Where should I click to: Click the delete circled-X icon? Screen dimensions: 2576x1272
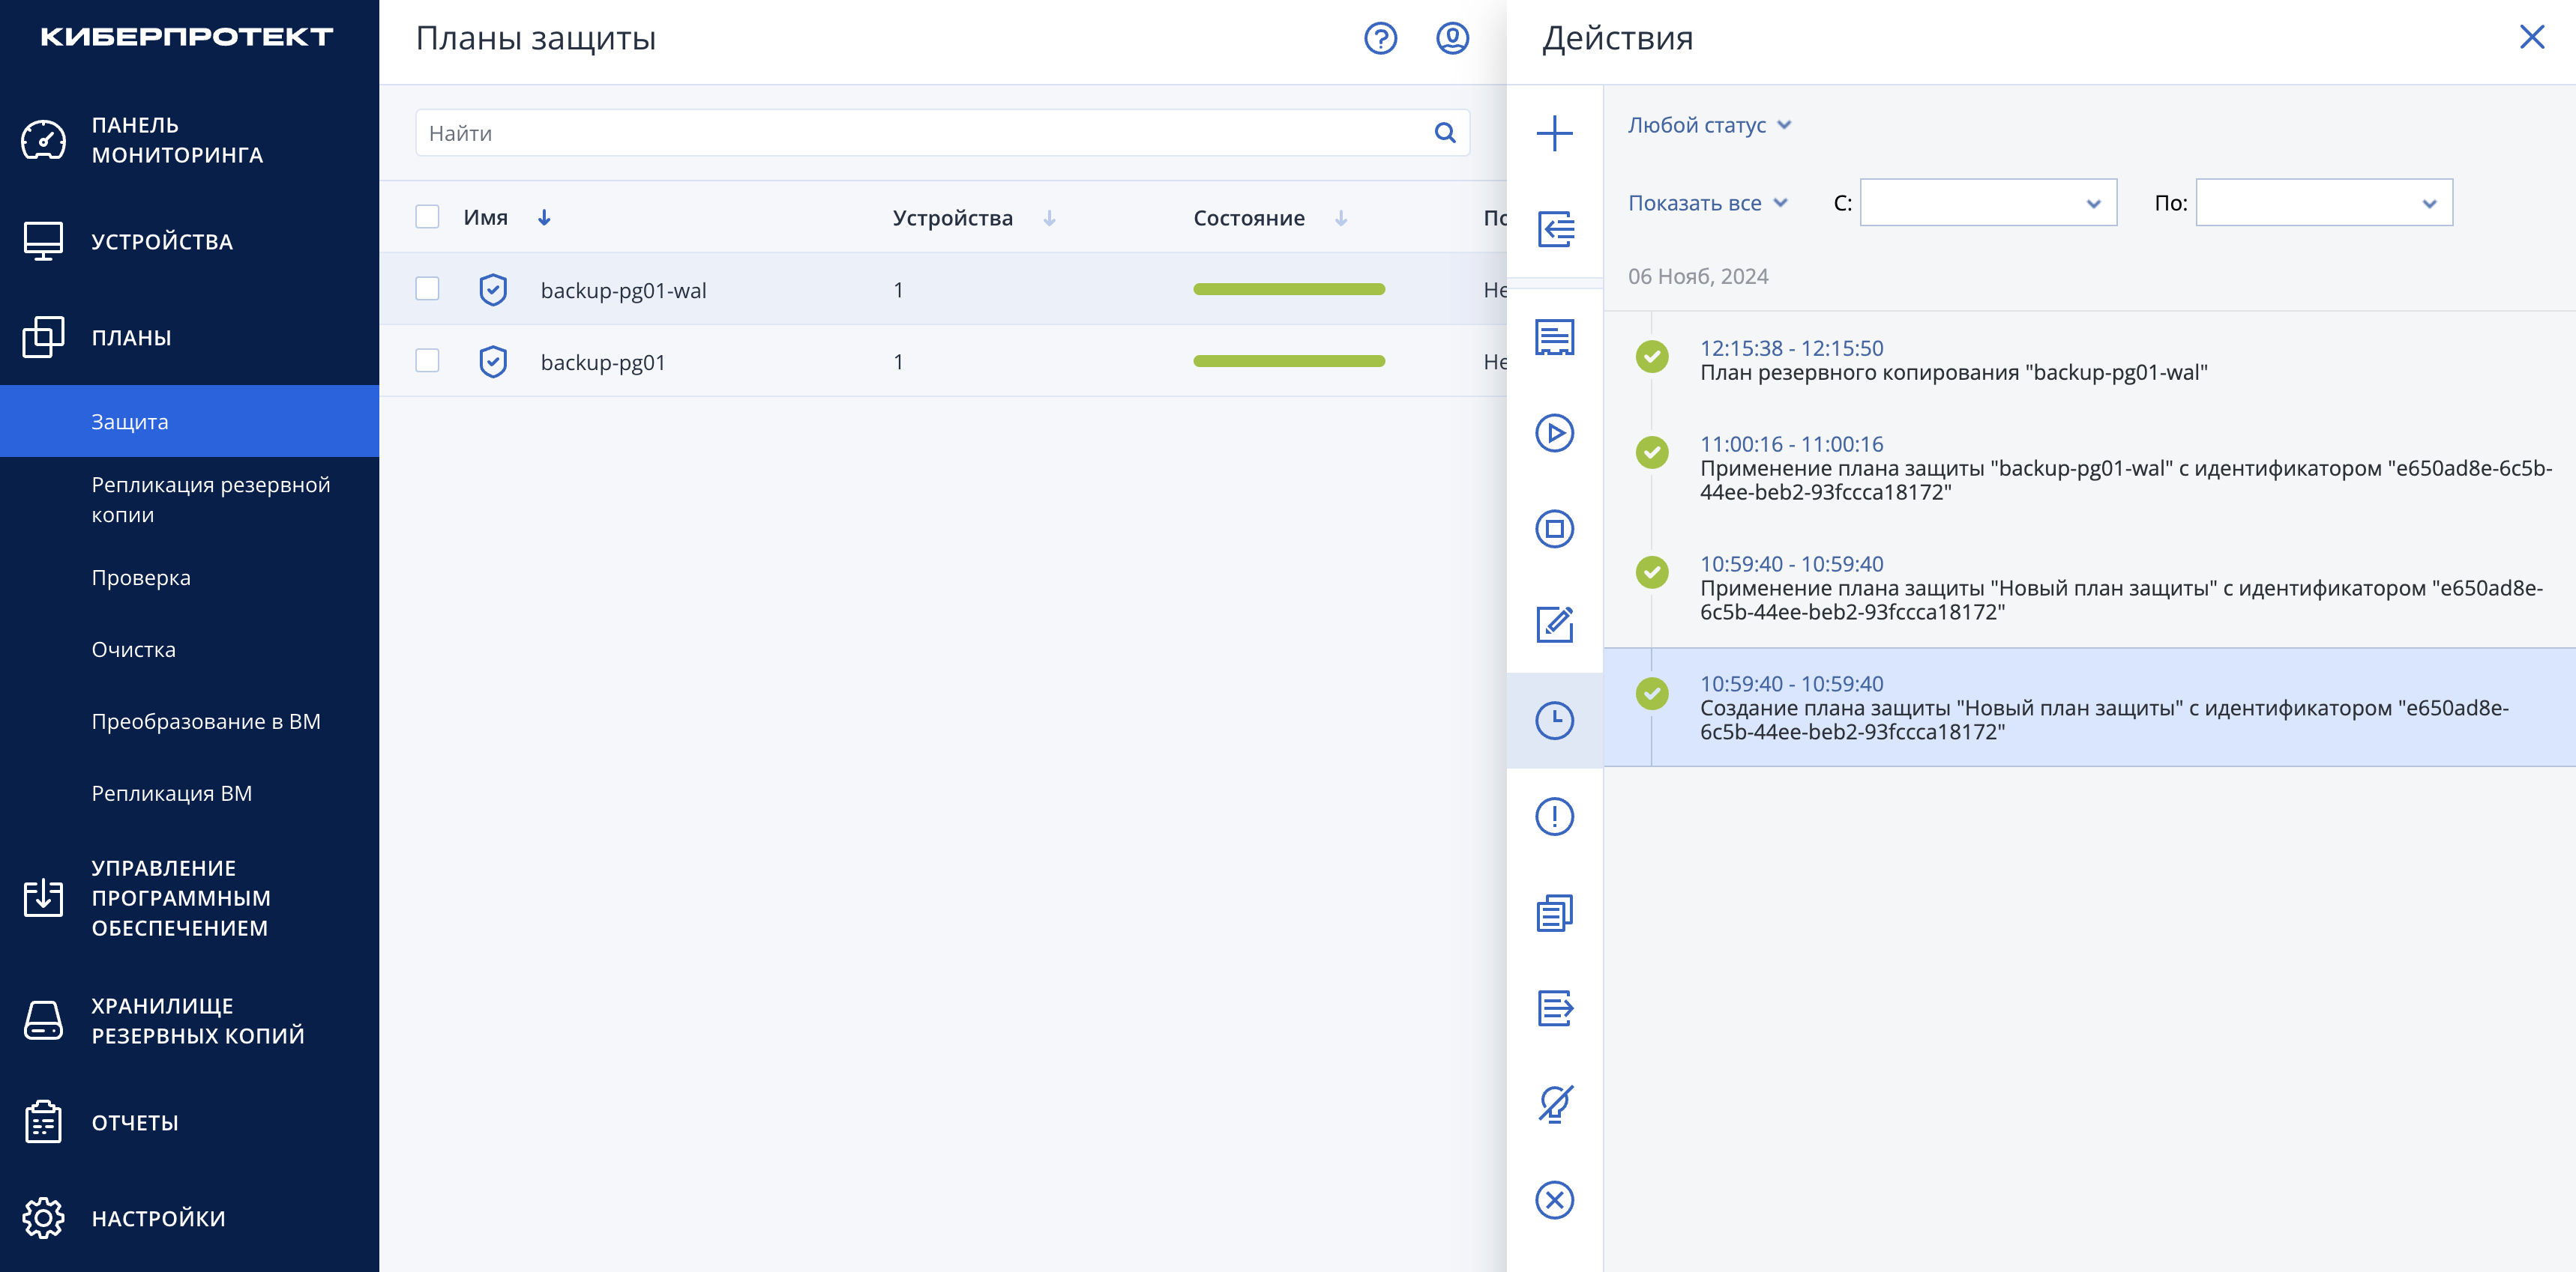click(x=1554, y=1200)
